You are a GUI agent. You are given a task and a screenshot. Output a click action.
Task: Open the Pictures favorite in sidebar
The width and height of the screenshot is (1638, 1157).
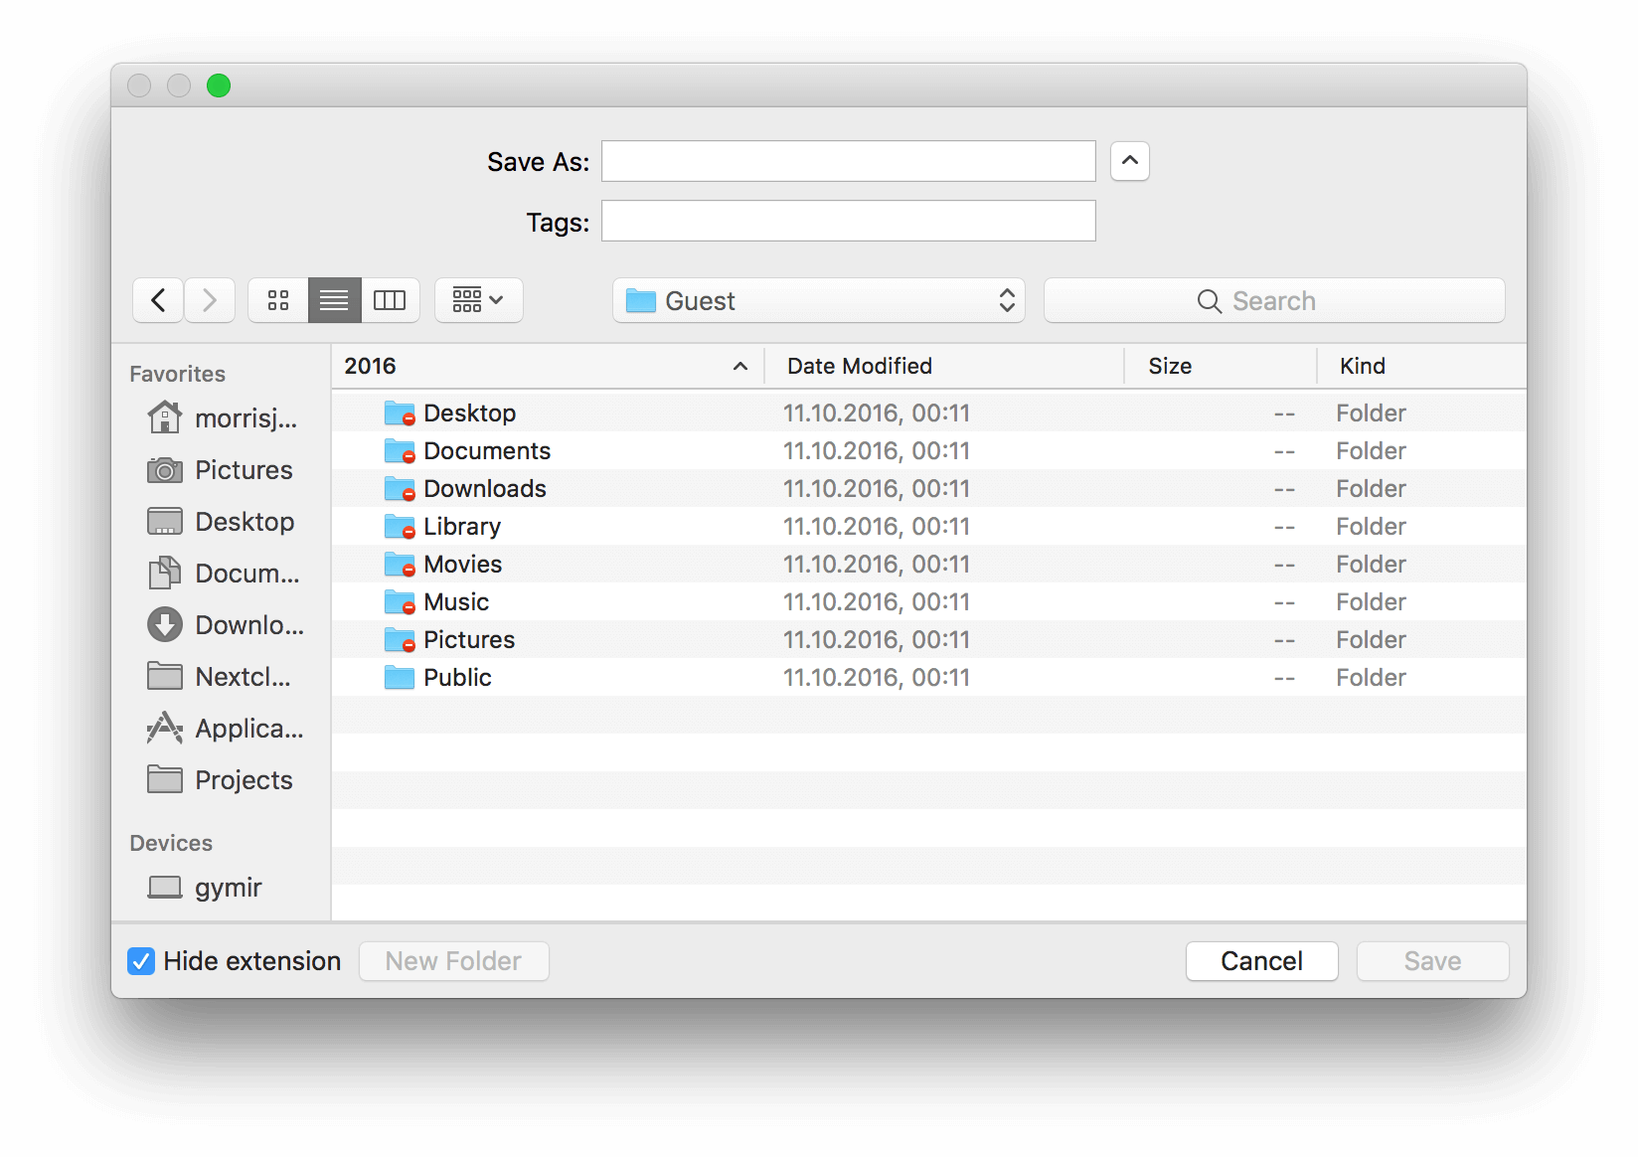click(x=243, y=469)
